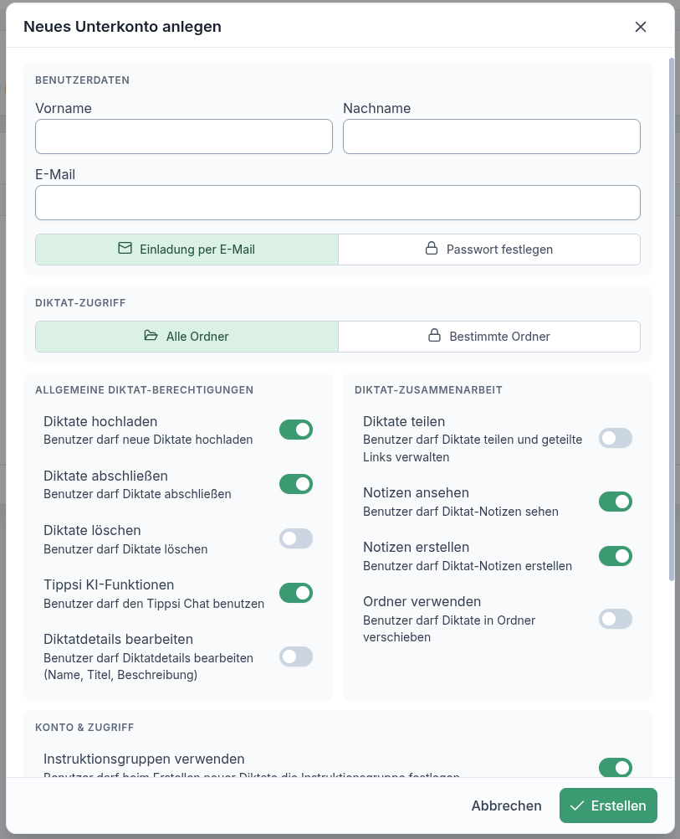Focus the Vorname input field

pos(184,136)
